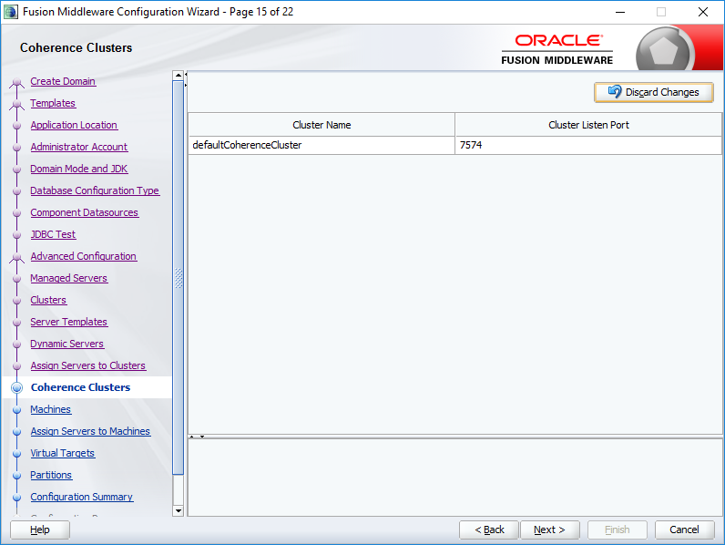The image size is (725, 545).
Task: Collapse the navigation pane splitter arrow
Action: click(186, 74)
